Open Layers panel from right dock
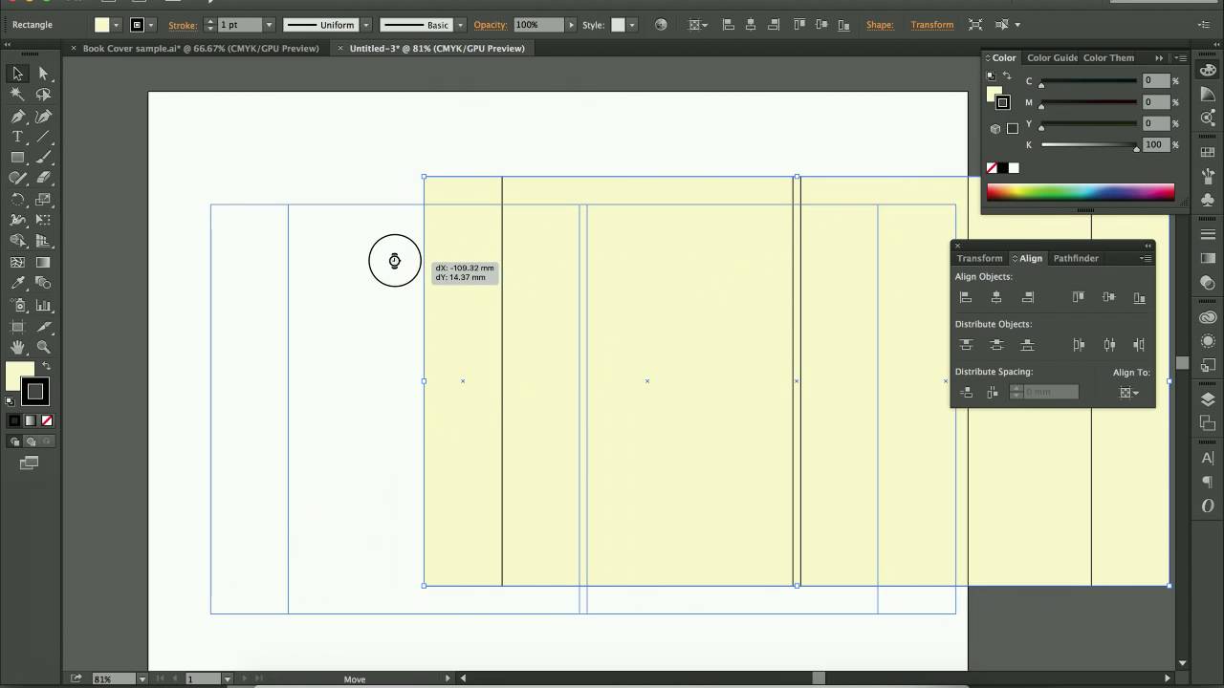Screen dimensions: 1224x688 click(x=1208, y=399)
